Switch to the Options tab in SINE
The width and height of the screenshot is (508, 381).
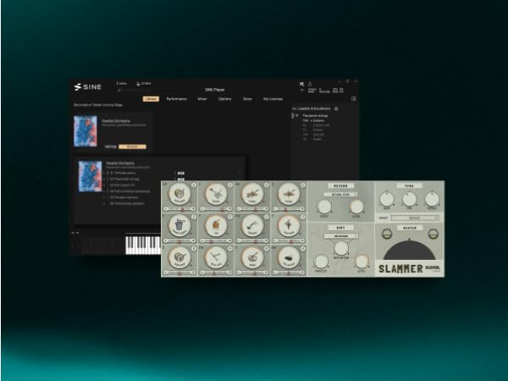pos(225,99)
